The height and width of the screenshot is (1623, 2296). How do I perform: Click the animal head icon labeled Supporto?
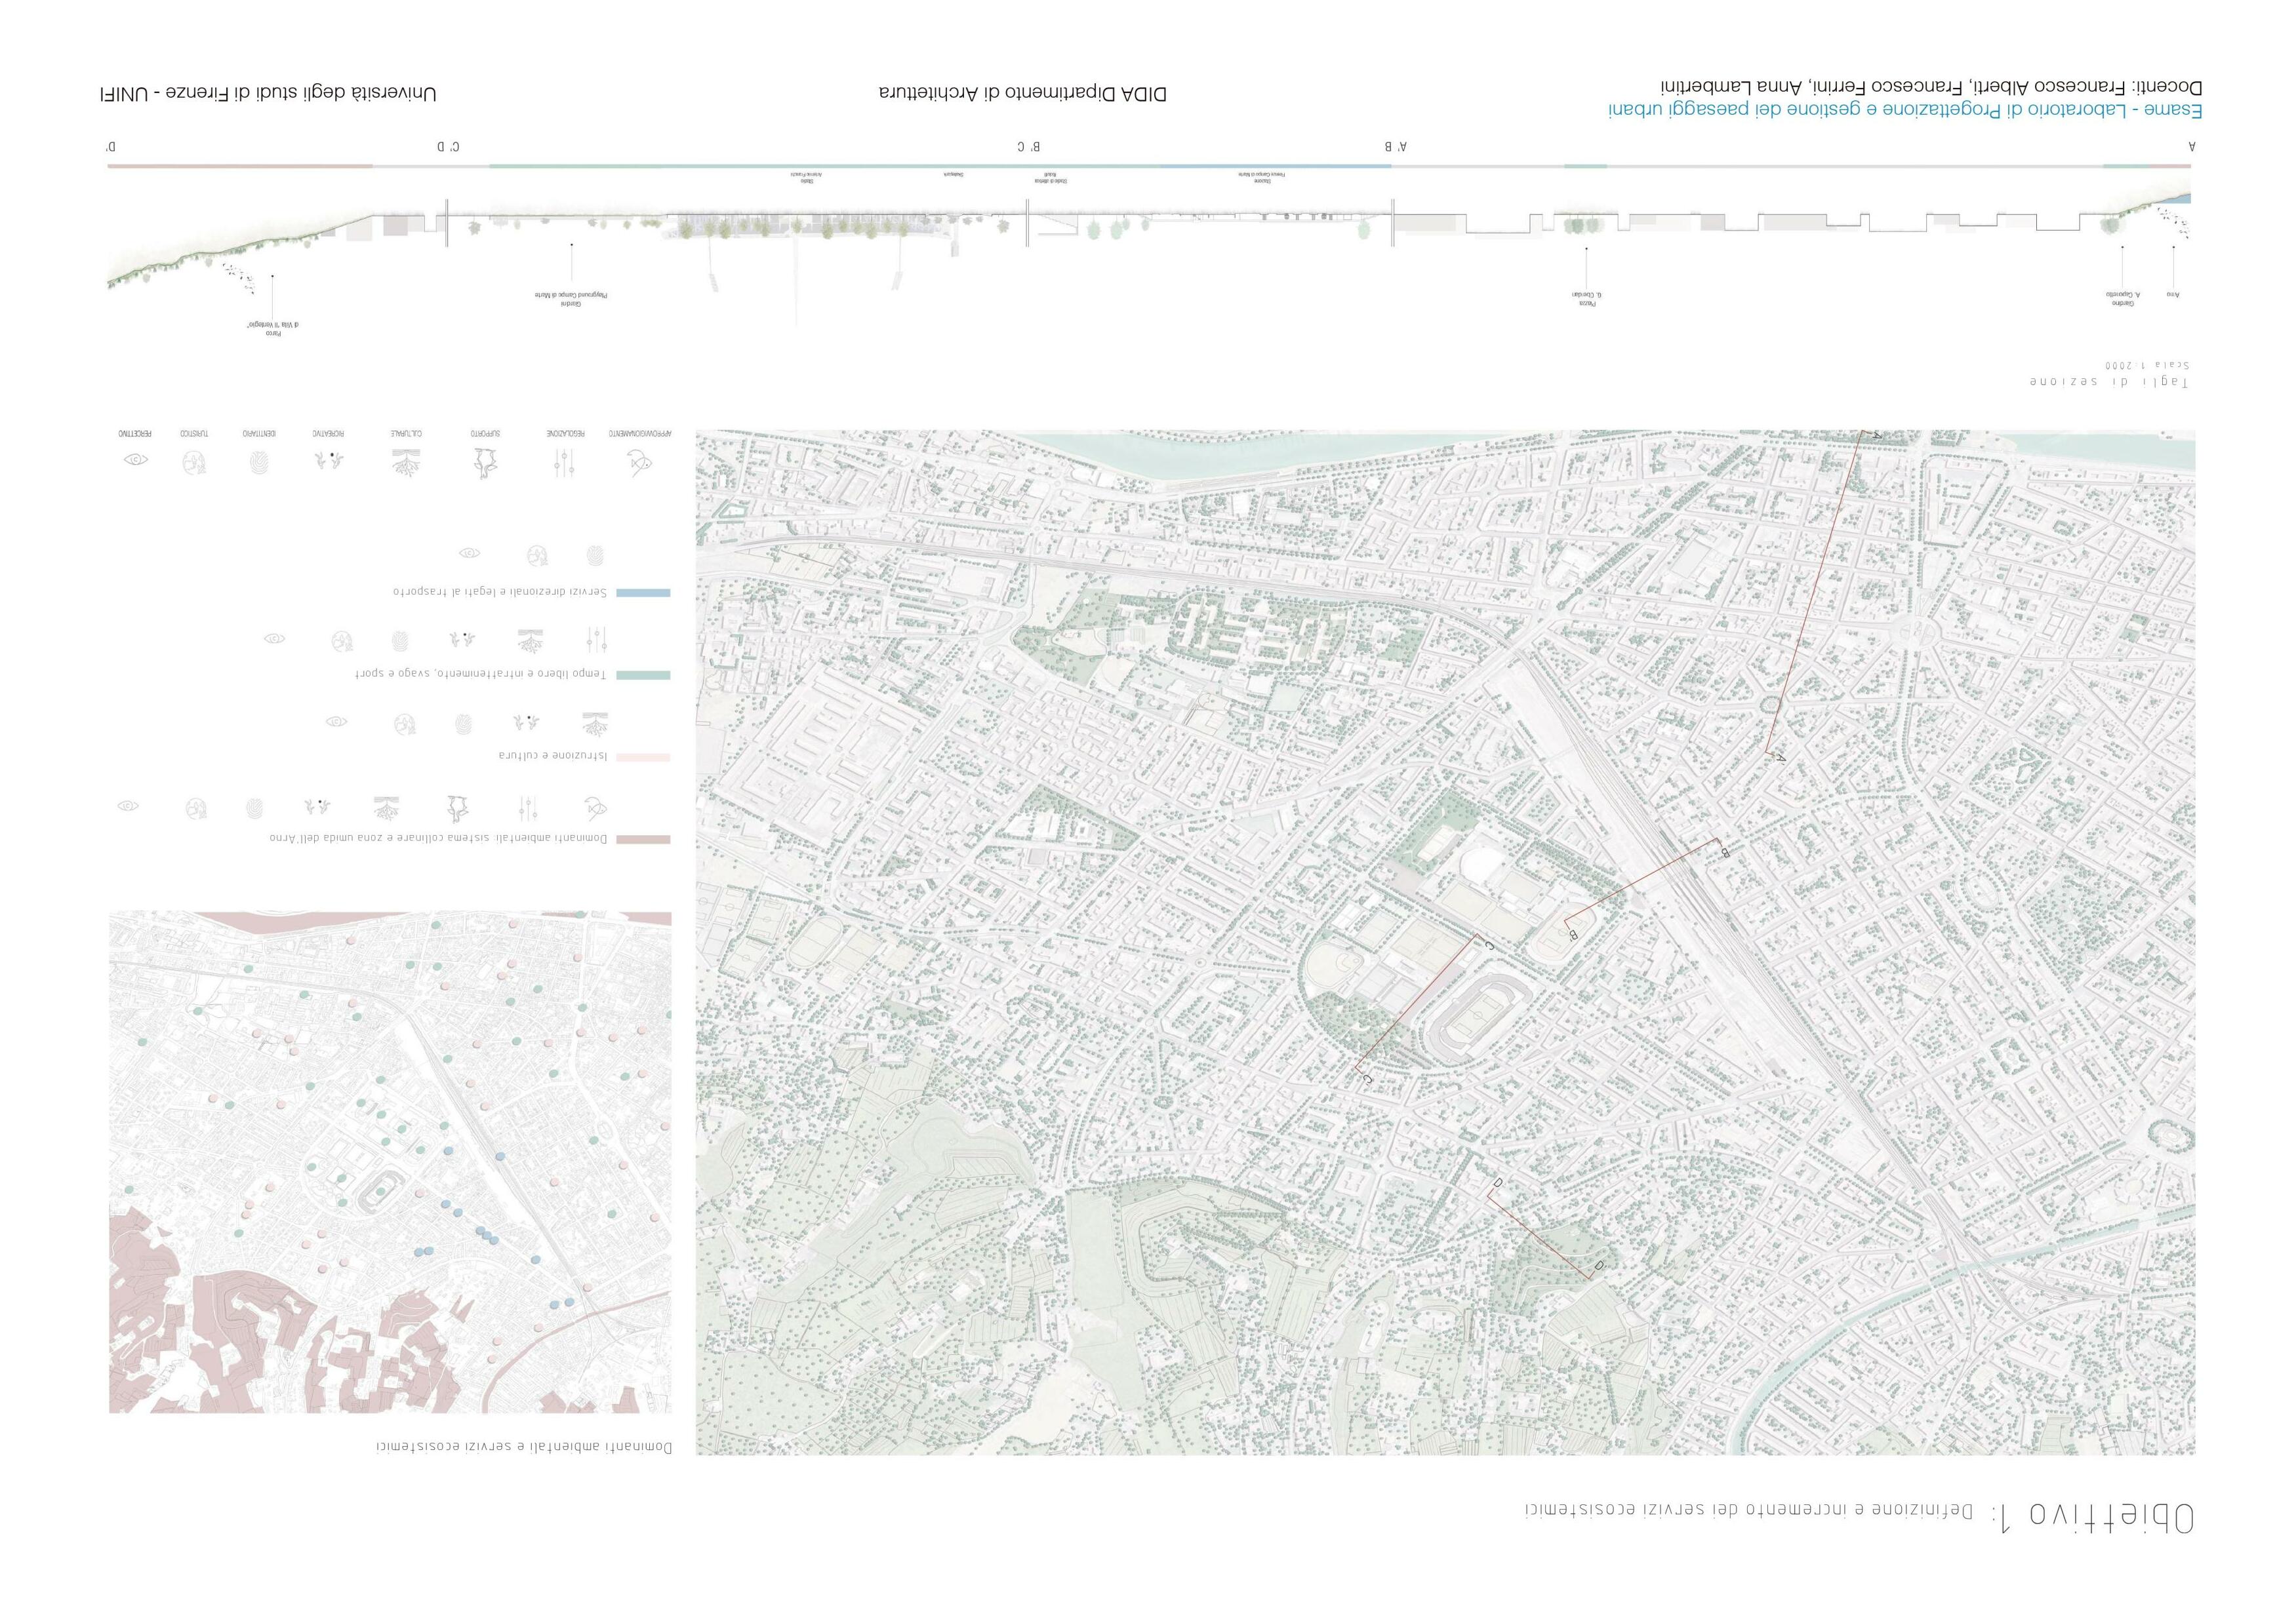pyautogui.click(x=486, y=463)
